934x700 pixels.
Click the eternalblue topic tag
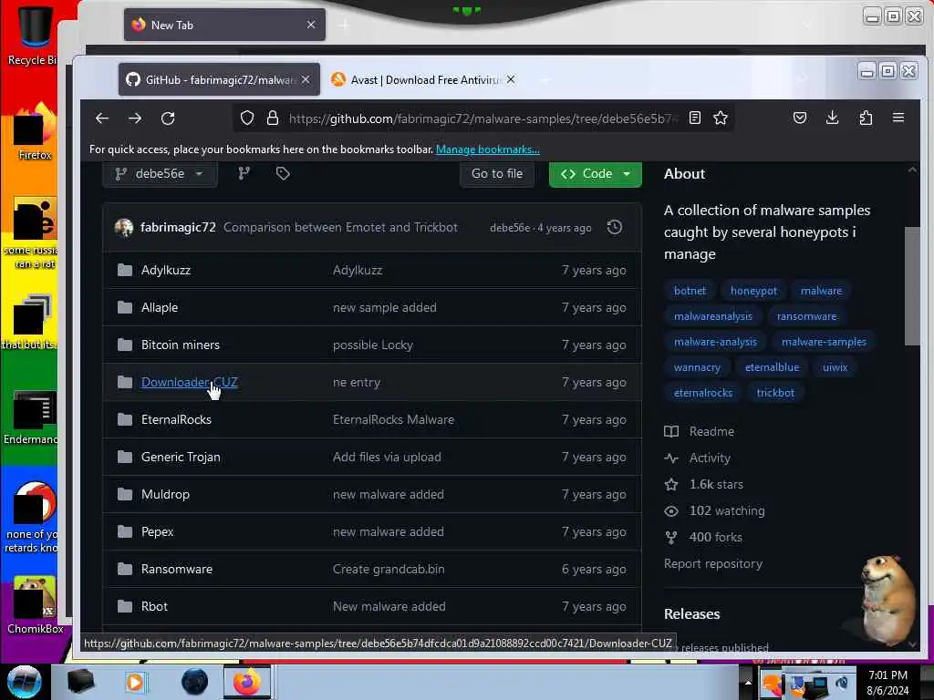pos(772,367)
